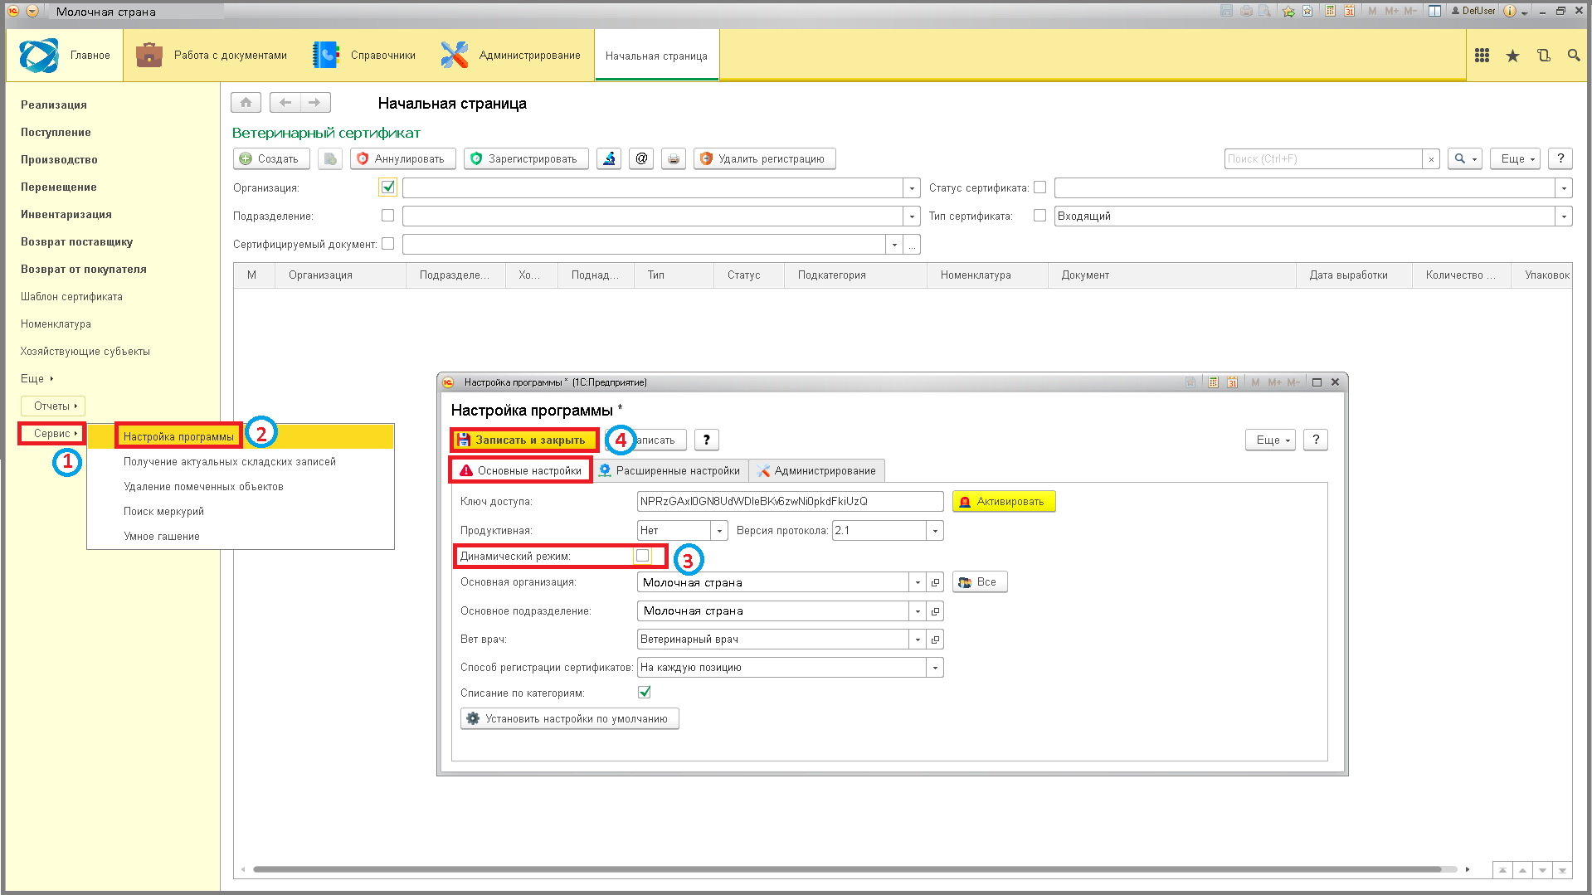1592x895 pixels.
Task: Click the Активировать button
Action: pos(1004,502)
